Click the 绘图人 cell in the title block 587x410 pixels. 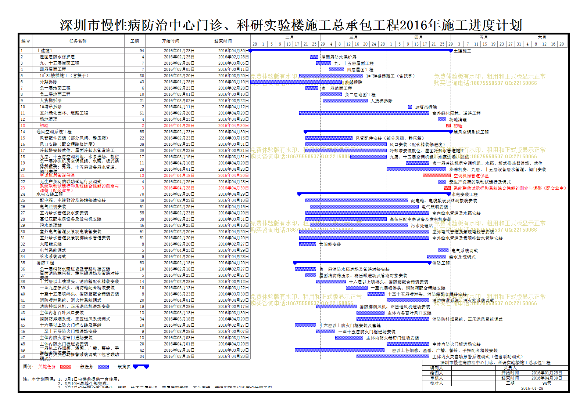point(437,373)
